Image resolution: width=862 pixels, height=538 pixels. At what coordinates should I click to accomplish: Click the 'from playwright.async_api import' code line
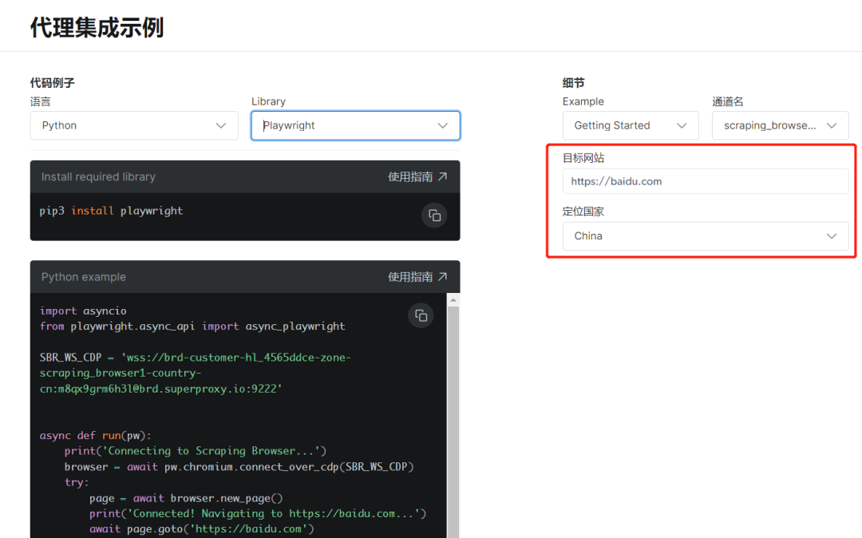(192, 326)
